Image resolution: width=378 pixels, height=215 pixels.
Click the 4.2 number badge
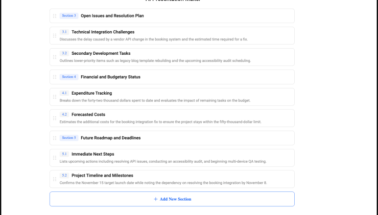coord(64,115)
